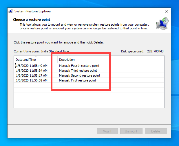179x146 pixels.
Task: Click the 'Choose a restore point' heading
Action: point(32,20)
